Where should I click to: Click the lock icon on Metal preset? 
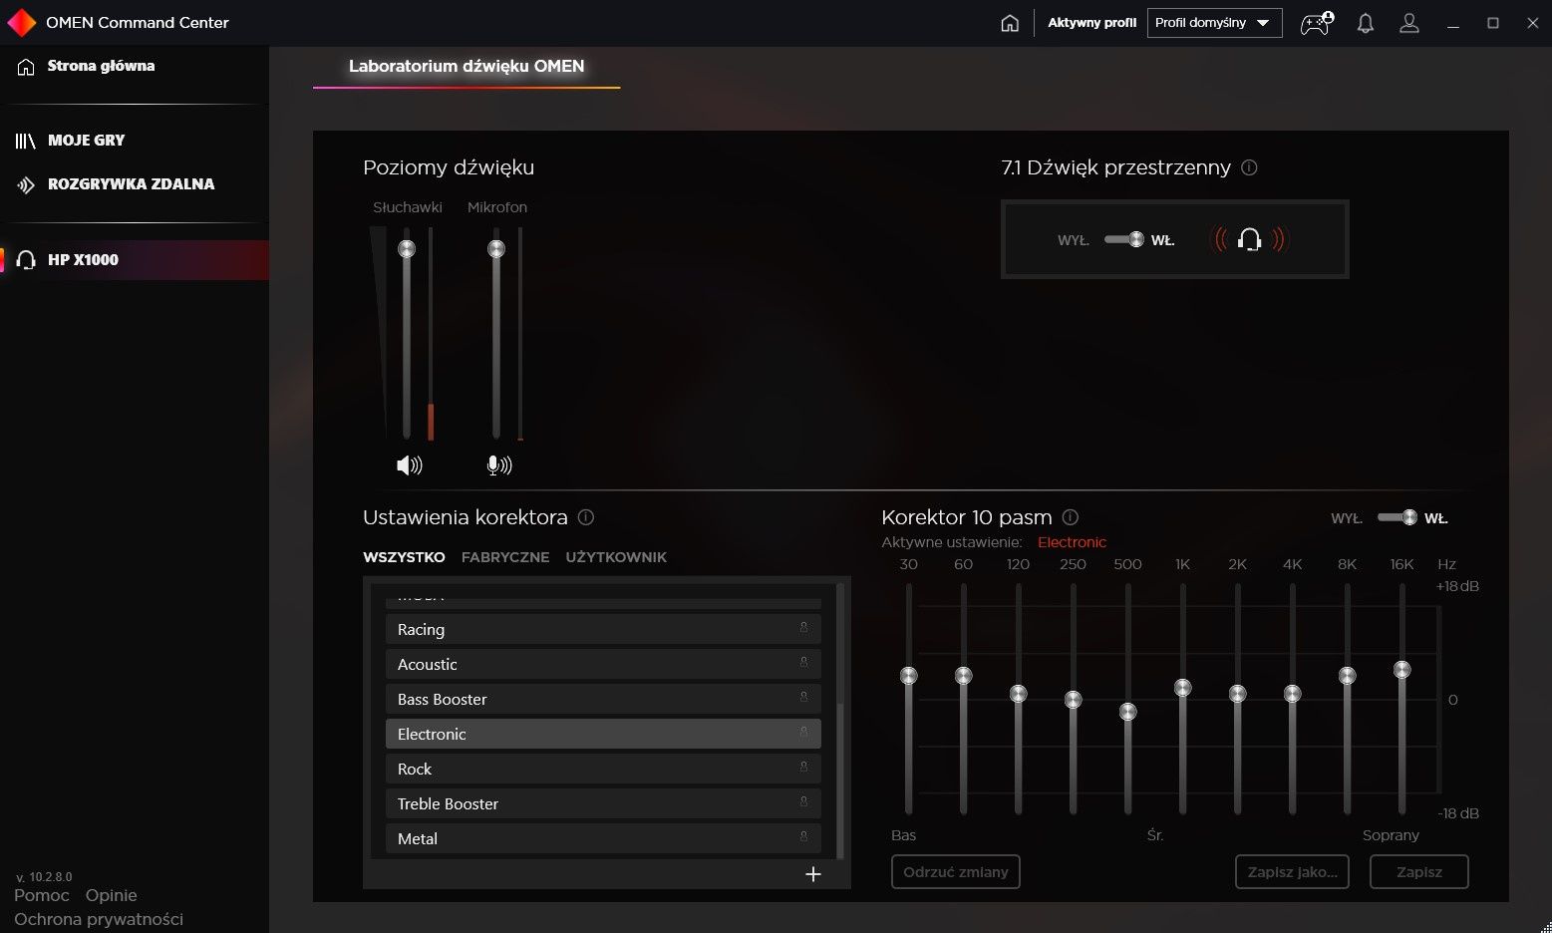click(803, 837)
